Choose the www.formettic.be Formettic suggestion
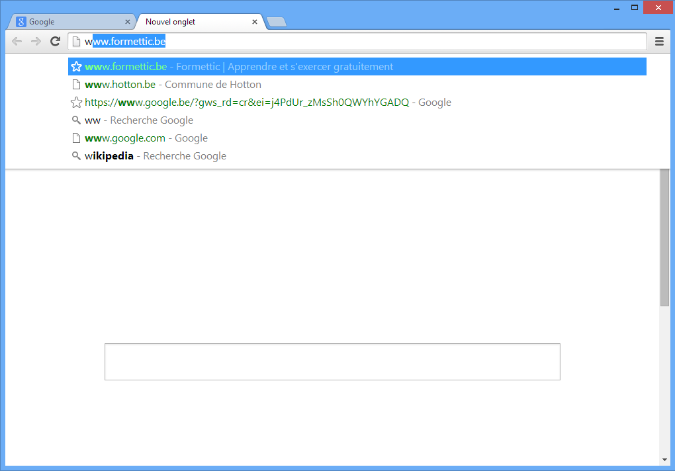Viewport: 675px width, 471px height. pos(357,66)
